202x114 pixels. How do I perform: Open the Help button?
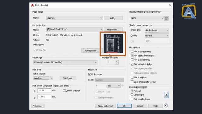click(x=156, y=106)
